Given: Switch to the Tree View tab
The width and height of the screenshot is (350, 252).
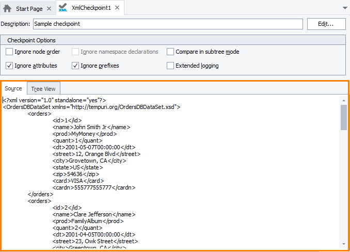Looking at the screenshot, I should [43, 89].
